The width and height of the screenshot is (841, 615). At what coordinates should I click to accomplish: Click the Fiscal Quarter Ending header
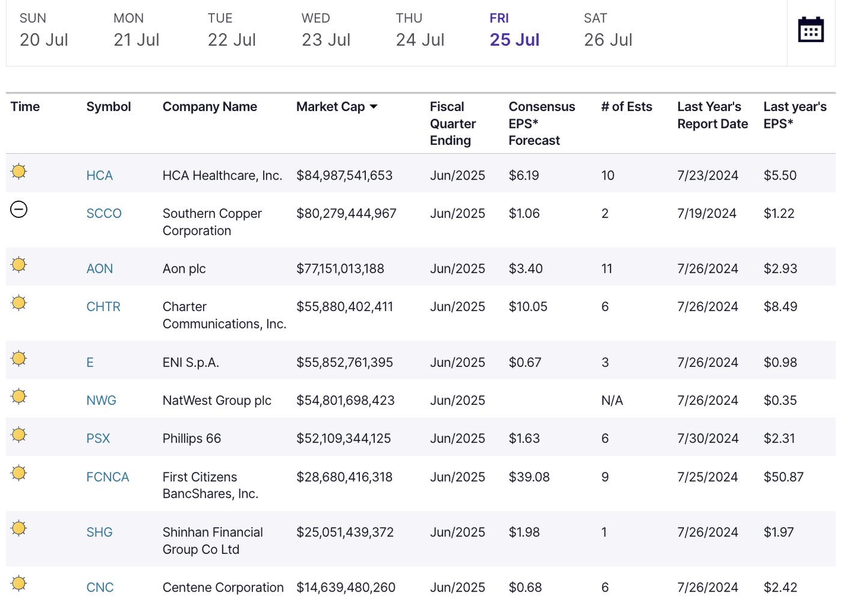(x=453, y=124)
